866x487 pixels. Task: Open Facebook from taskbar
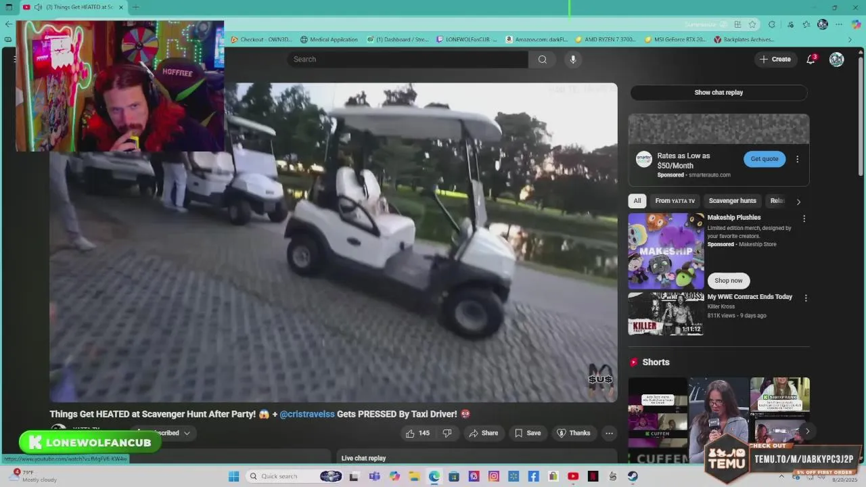coord(533,476)
